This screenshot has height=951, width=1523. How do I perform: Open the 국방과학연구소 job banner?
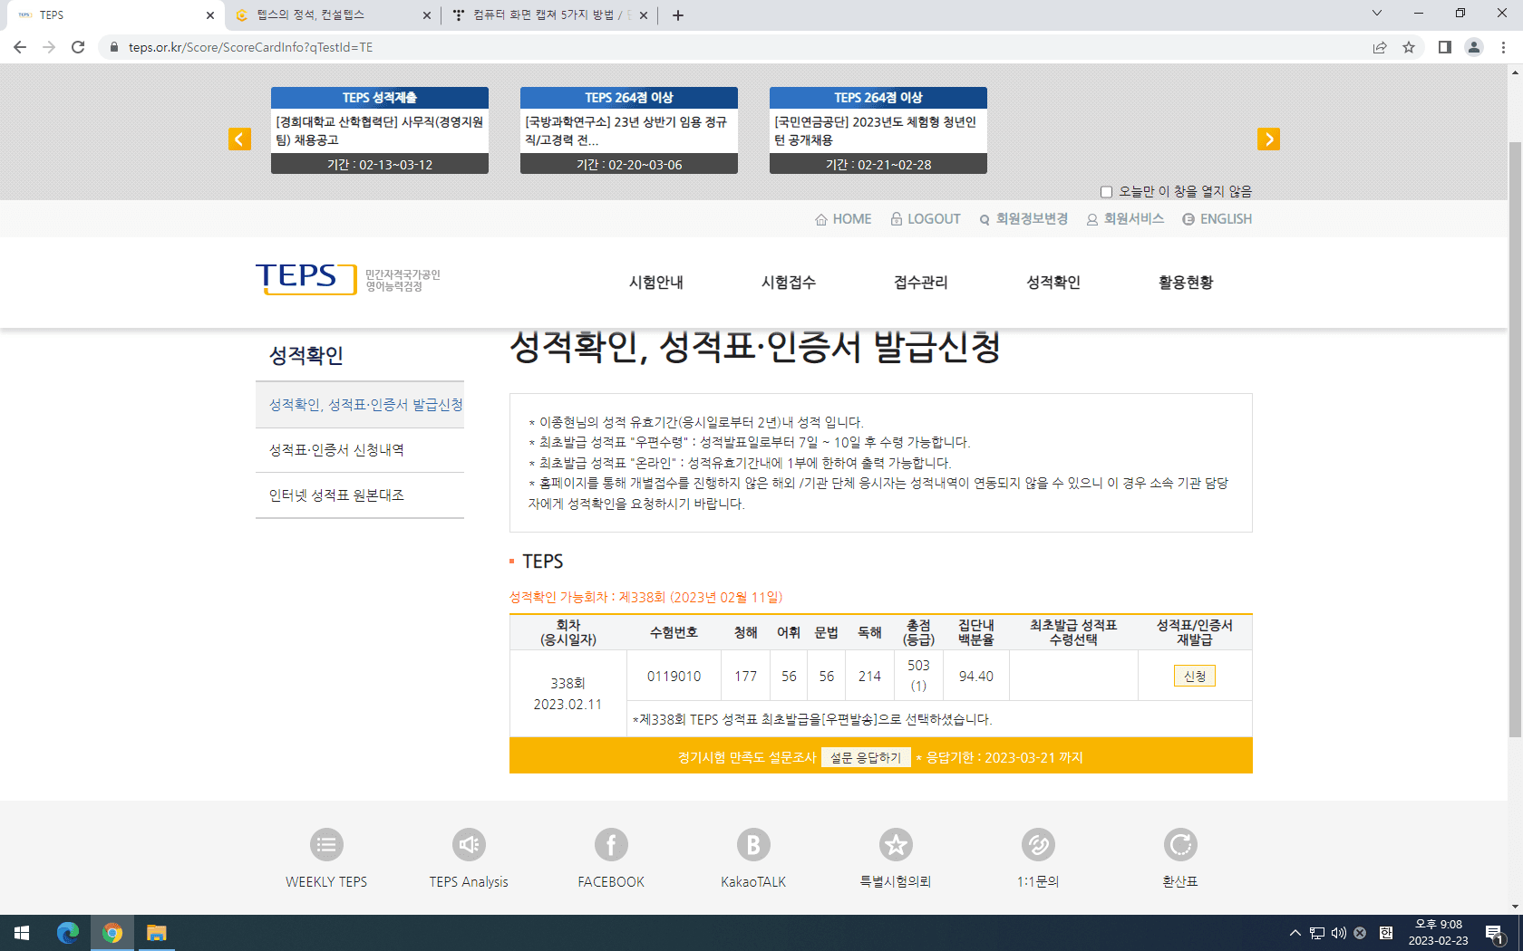[629, 130]
